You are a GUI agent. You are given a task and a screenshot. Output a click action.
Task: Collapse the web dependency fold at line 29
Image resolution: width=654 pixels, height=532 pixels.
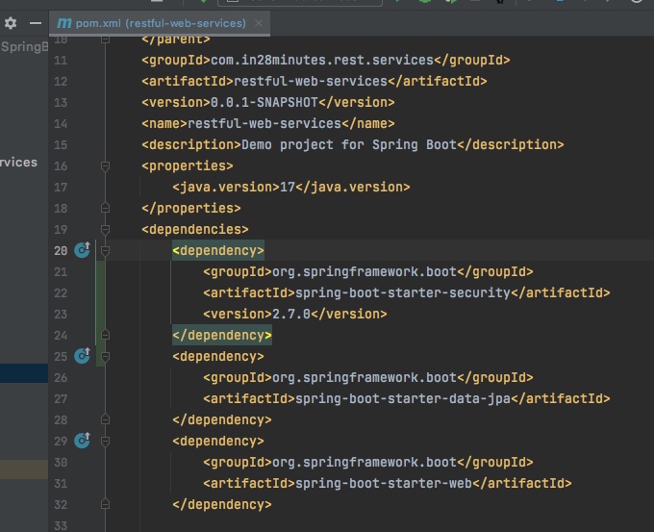point(106,441)
